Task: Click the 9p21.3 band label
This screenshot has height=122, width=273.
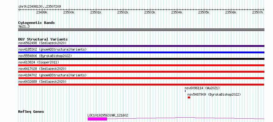Action: (24, 26)
